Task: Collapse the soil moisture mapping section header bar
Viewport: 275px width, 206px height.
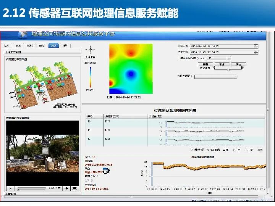Action: 42,52
